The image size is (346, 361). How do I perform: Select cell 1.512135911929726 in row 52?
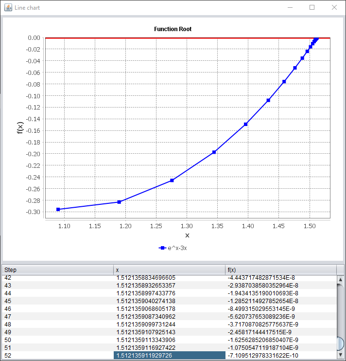click(170, 355)
